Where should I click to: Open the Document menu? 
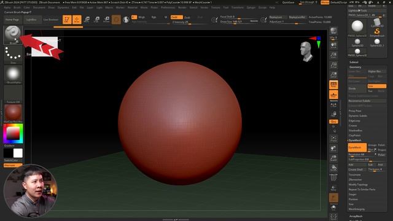click(39, 7)
